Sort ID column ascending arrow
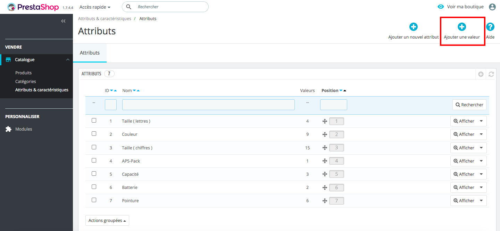Viewport: 500px width, 231px height. [115, 91]
